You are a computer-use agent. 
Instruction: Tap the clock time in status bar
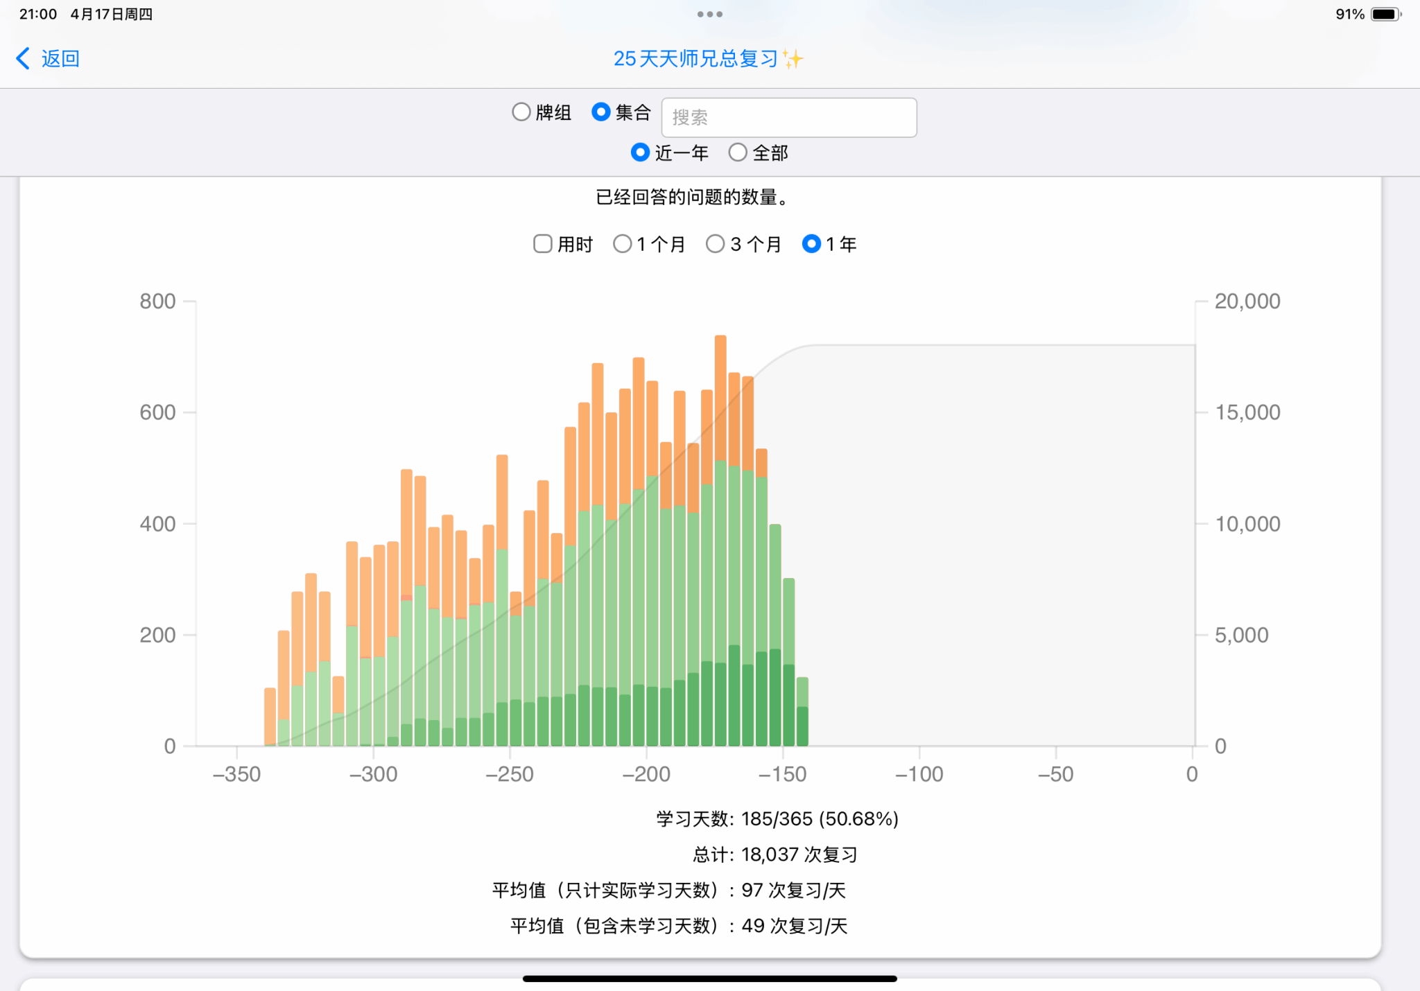[x=38, y=15]
